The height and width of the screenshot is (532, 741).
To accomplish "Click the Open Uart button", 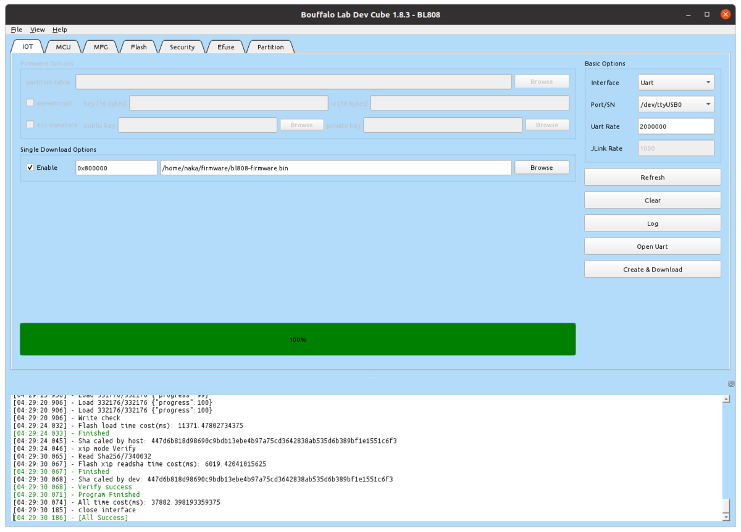I will coord(653,246).
